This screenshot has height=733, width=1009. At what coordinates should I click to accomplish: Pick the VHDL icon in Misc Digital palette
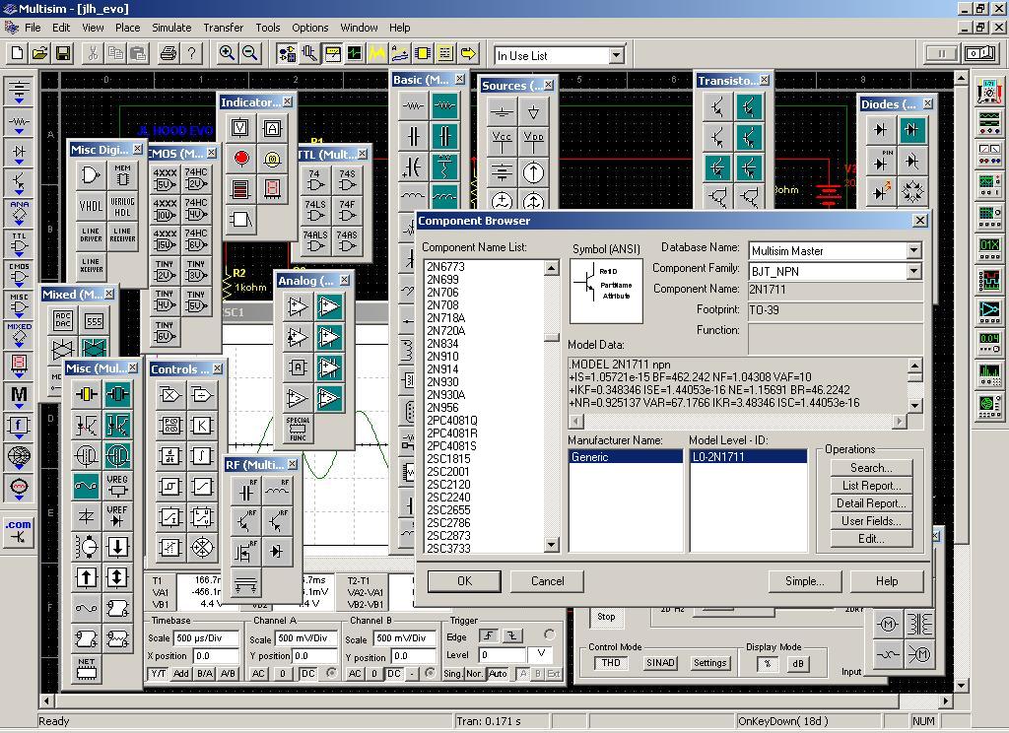click(91, 206)
